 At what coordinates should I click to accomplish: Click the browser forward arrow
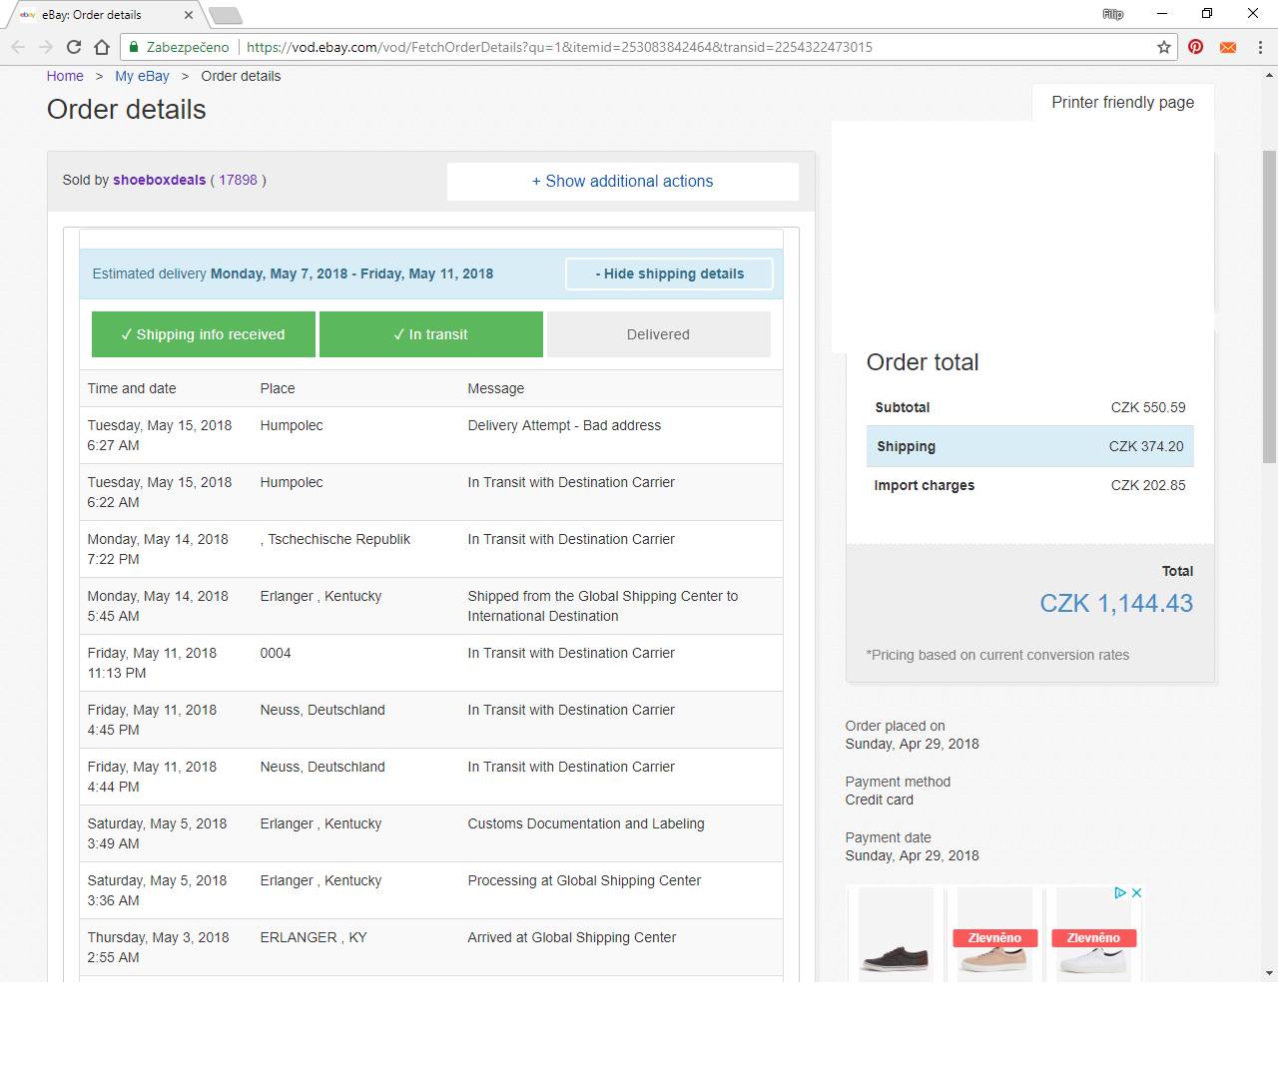coord(46,47)
